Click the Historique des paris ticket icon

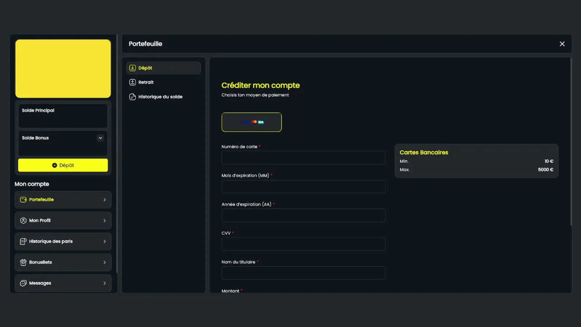point(23,242)
